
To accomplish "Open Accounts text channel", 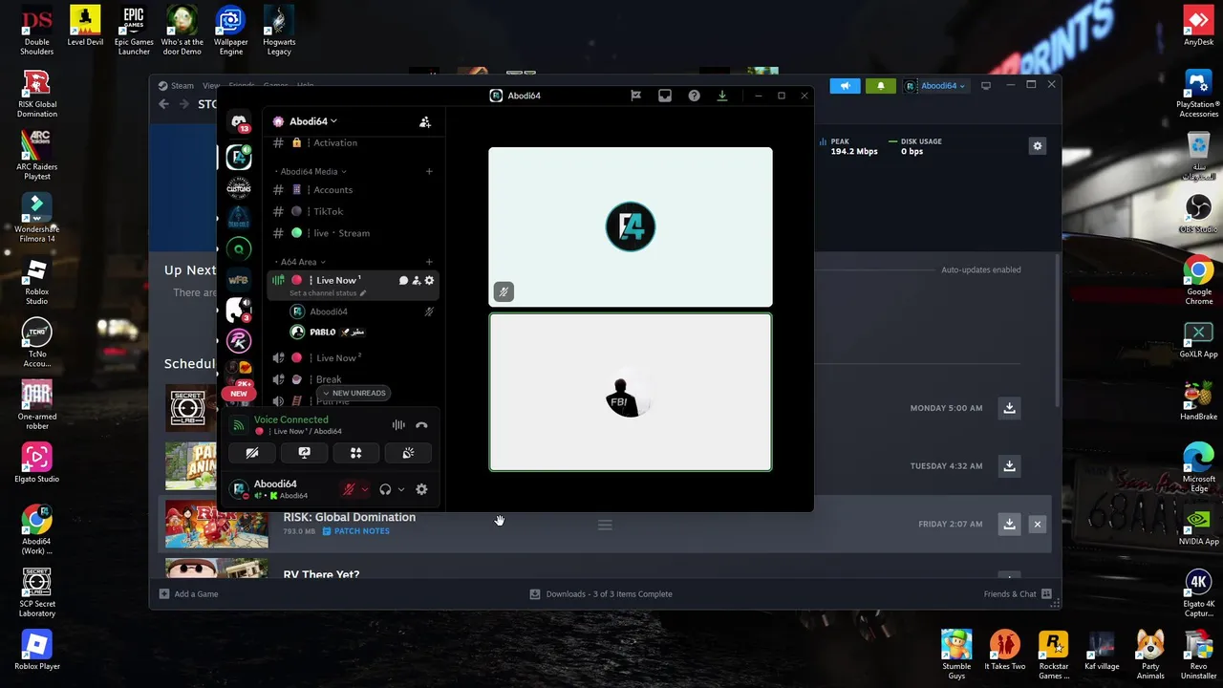I will click(x=353, y=190).
